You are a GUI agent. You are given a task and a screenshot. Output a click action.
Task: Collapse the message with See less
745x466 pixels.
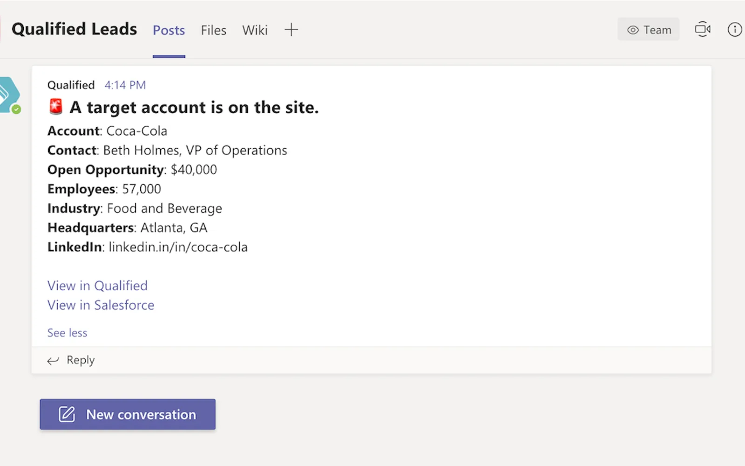pos(67,333)
